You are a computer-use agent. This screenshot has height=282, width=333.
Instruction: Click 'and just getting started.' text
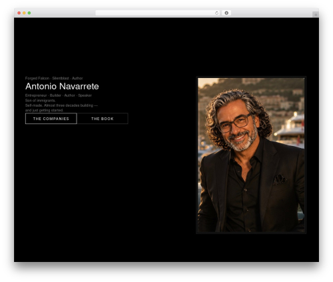[44, 110]
